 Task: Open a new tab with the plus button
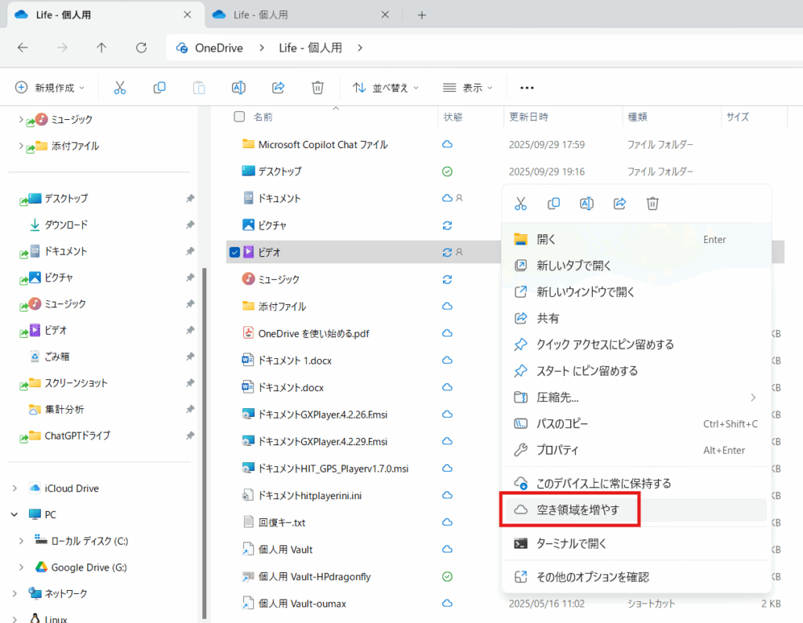click(421, 15)
